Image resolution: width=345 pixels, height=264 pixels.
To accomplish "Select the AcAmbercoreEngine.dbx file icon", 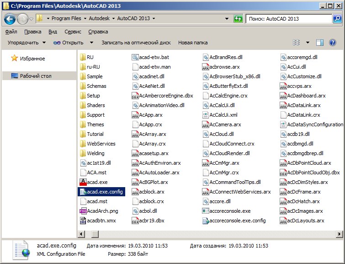I will click(x=135, y=96).
